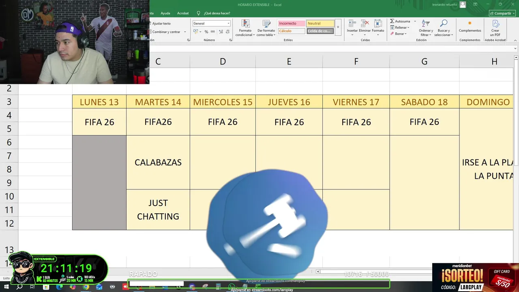Click the Rellenar fill icon

click(x=392, y=28)
